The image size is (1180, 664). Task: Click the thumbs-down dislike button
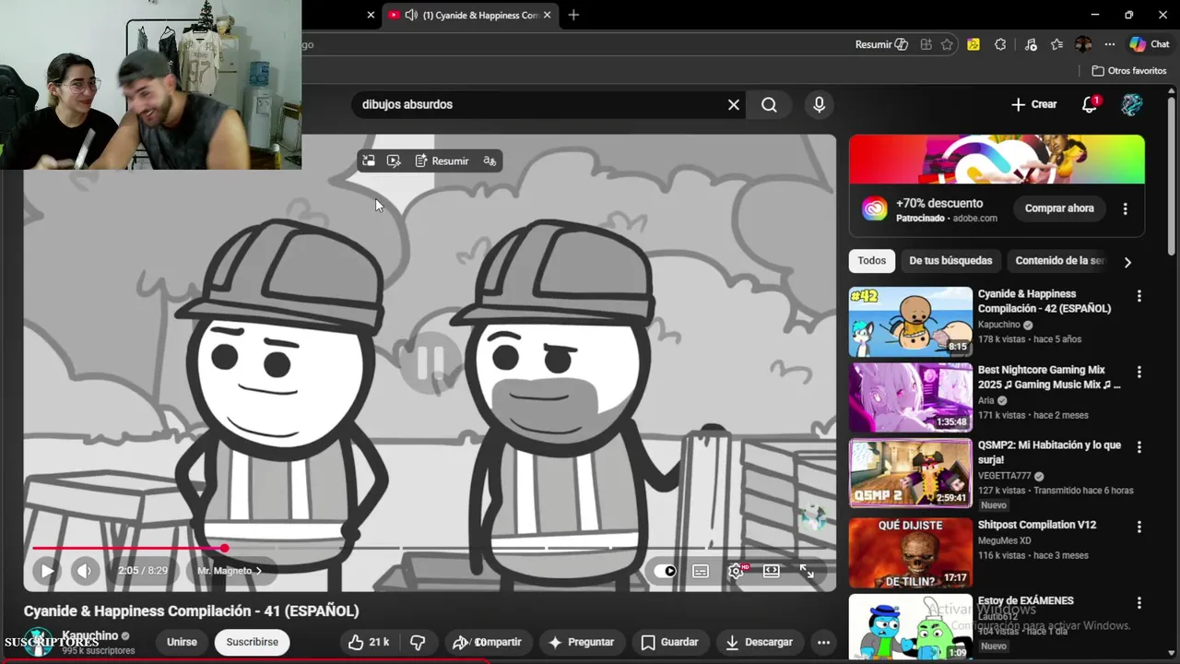click(418, 642)
